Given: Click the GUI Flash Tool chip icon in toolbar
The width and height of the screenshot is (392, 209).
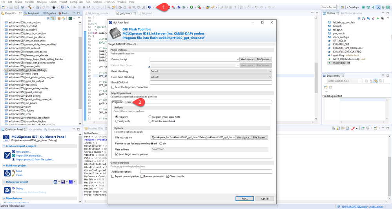Looking at the screenshot, I should 150,7.
